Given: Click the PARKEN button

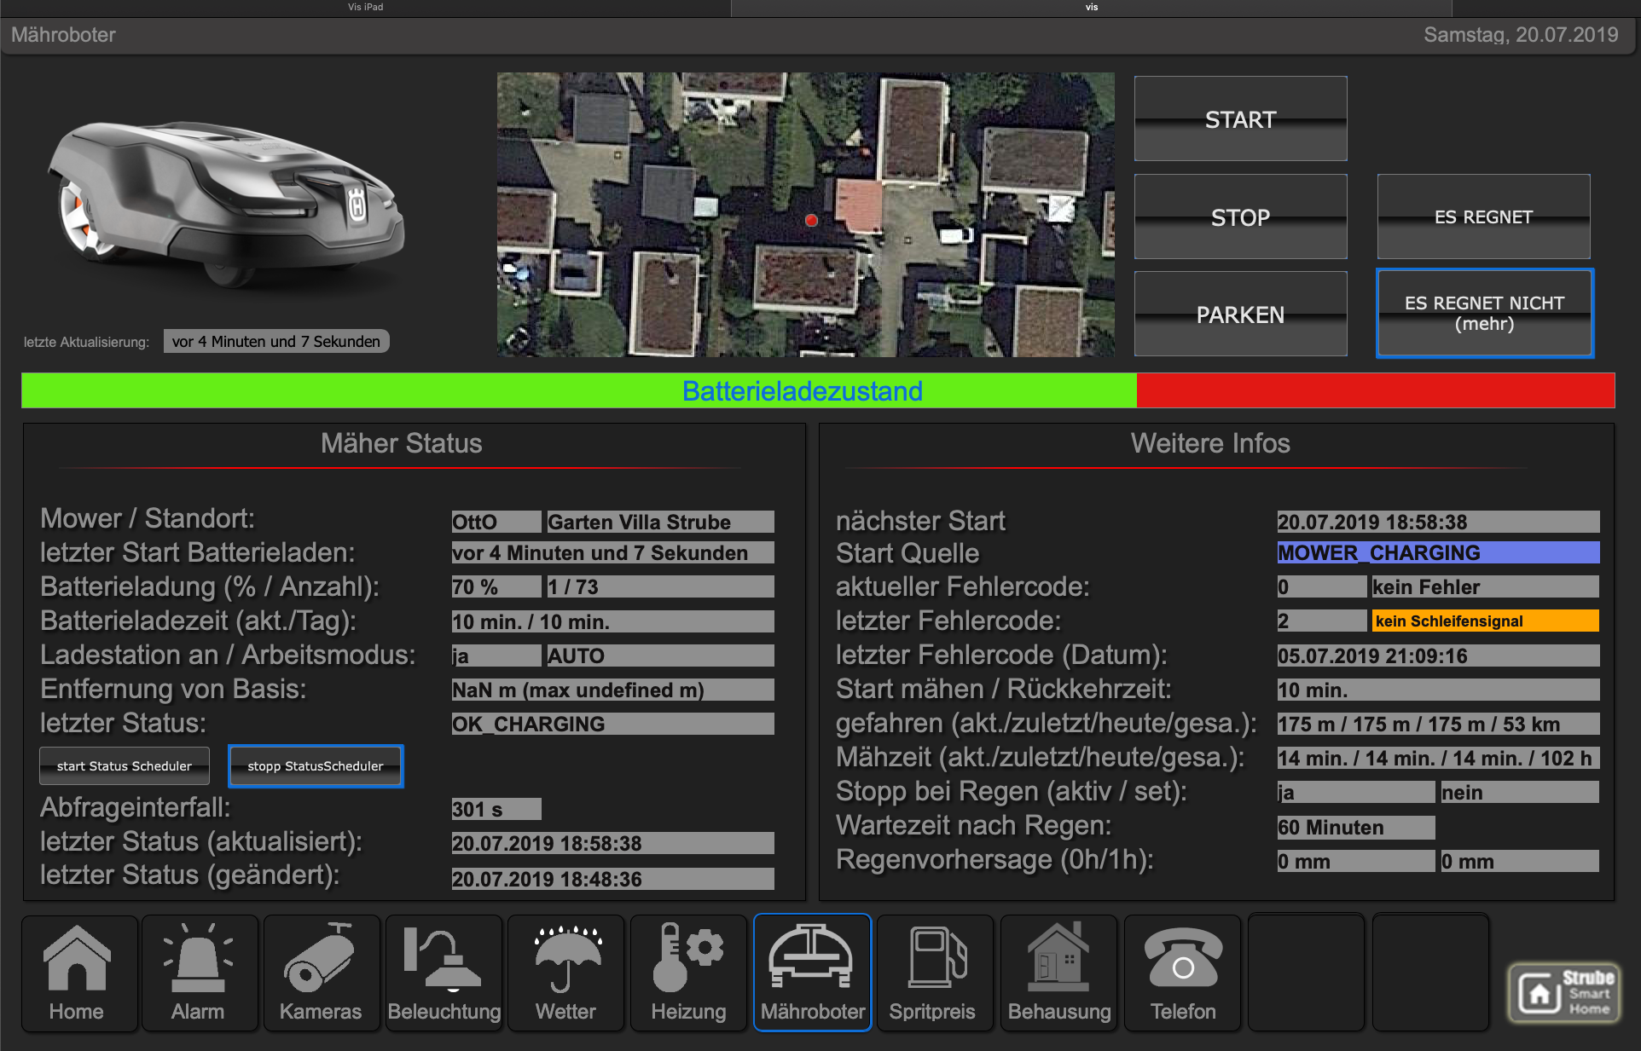Looking at the screenshot, I should [1240, 314].
